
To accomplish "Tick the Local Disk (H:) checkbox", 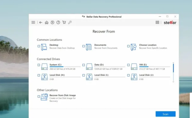I will pos(39,75).
